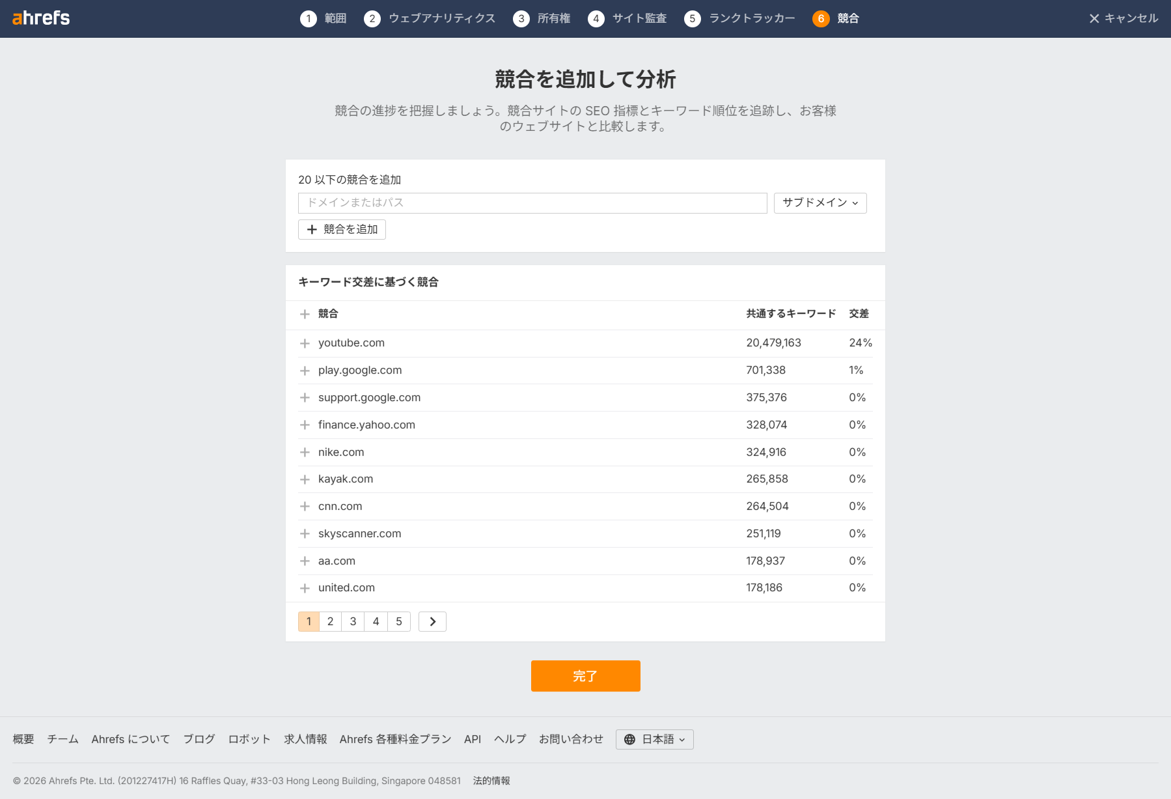Image resolution: width=1171 pixels, height=799 pixels.
Task: Click the plus icon beside finance.yahoo.com
Action: click(x=305, y=425)
